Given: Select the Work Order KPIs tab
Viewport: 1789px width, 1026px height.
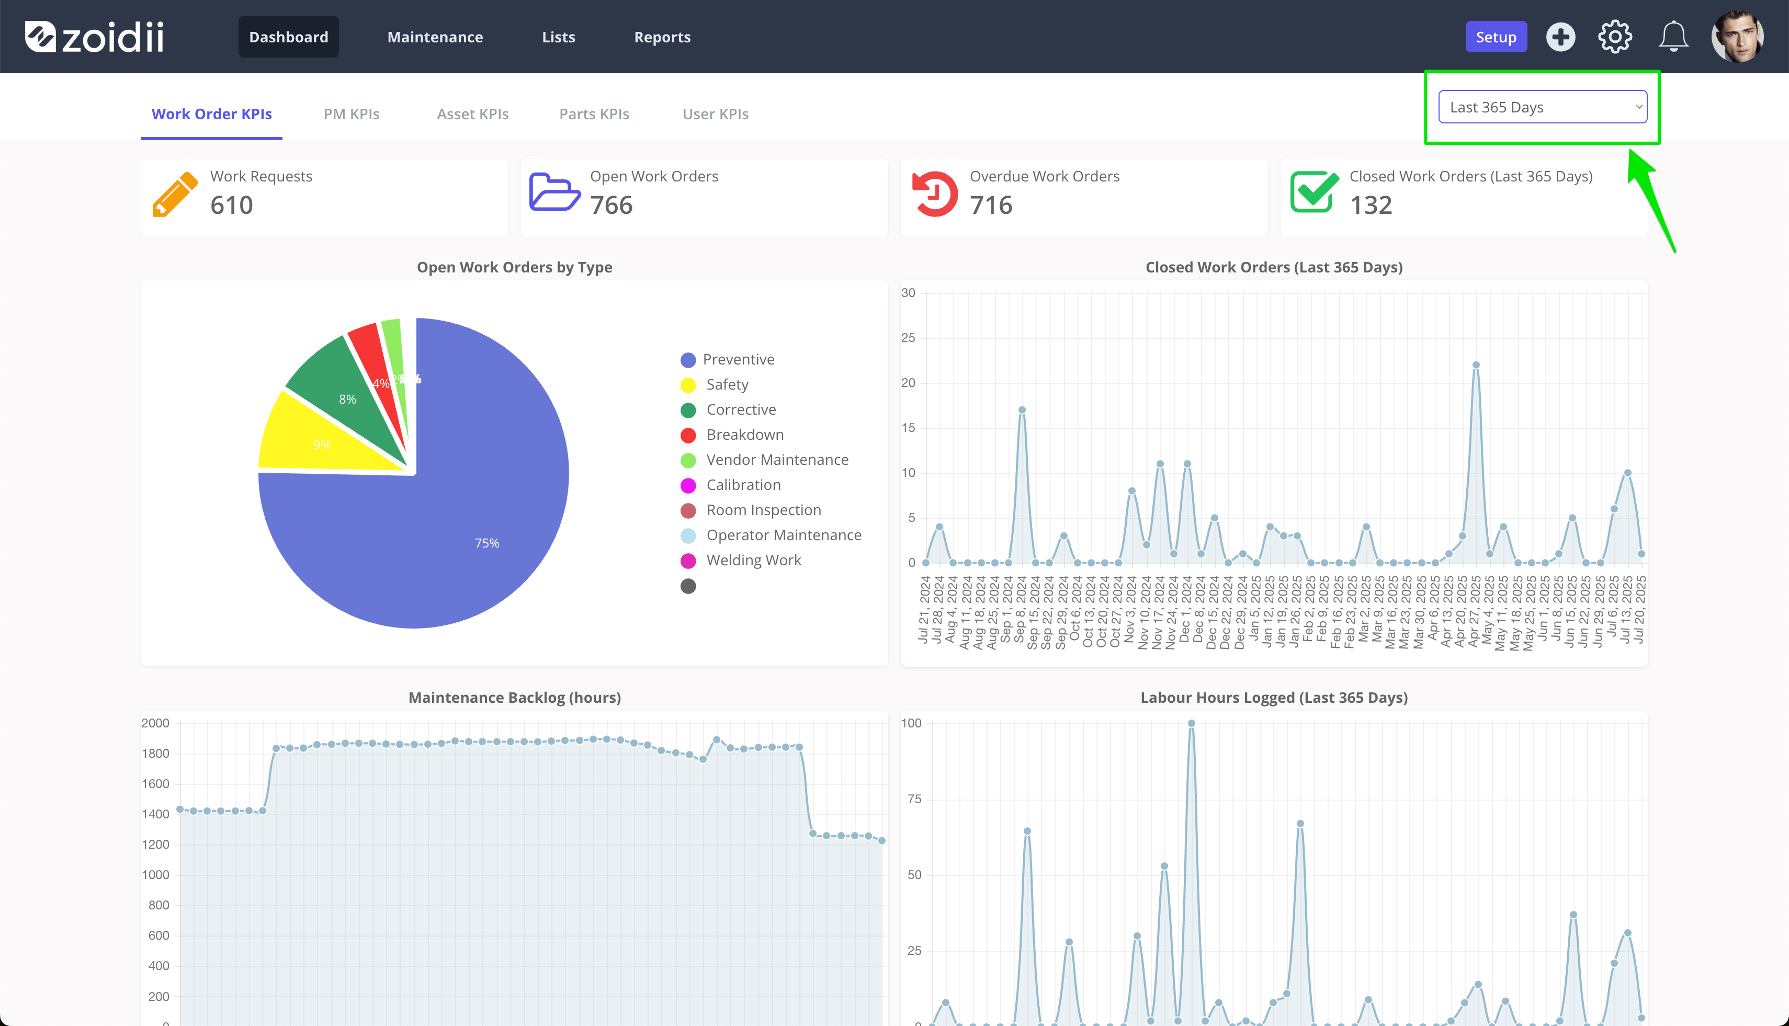Looking at the screenshot, I should coord(211,114).
